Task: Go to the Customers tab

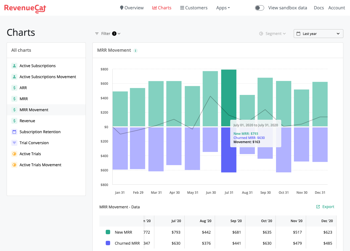Action: [194, 8]
